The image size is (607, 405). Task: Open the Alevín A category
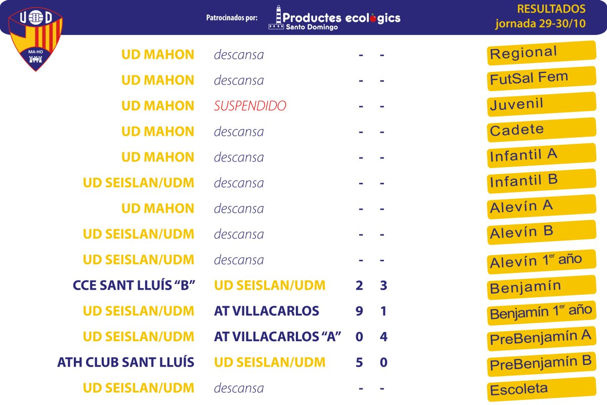coord(542,207)
